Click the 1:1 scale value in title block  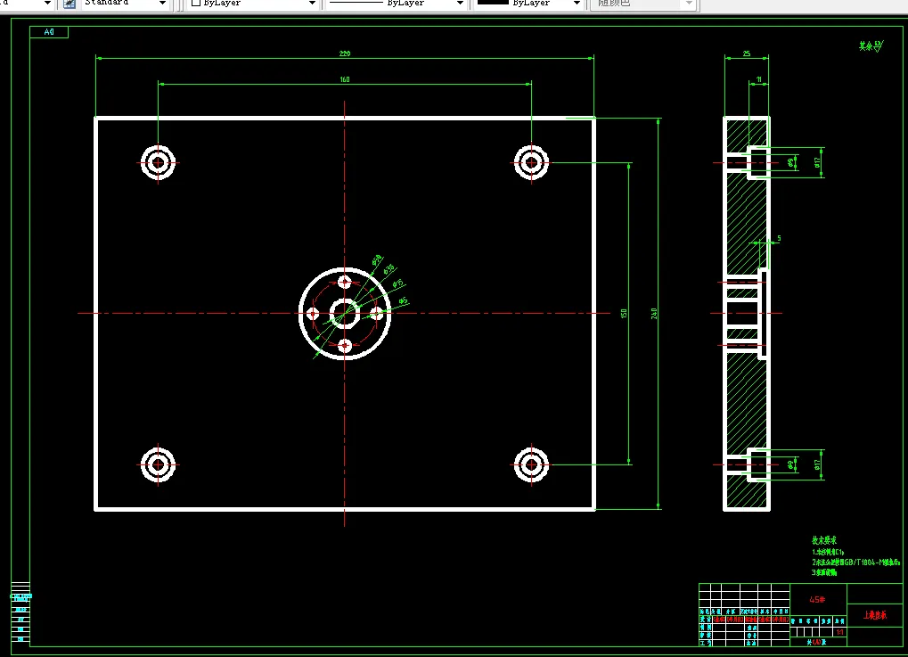(x=839, y=632)
